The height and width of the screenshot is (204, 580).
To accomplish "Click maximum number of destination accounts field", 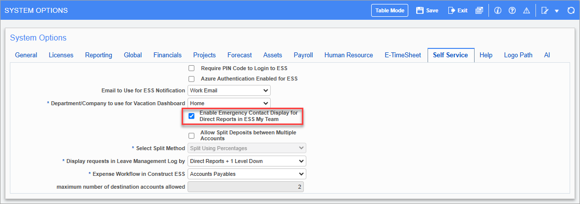I will pos(245,187).
